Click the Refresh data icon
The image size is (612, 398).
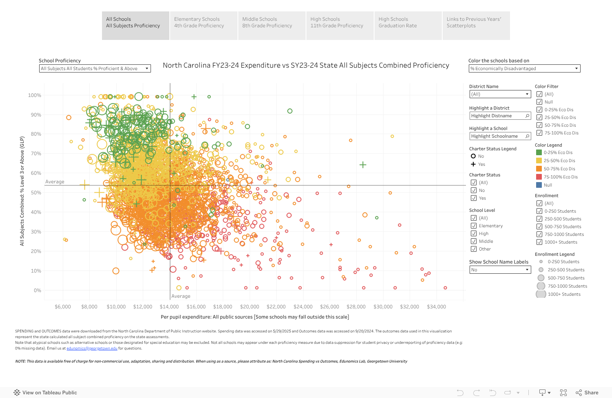(x=508, y=393)
